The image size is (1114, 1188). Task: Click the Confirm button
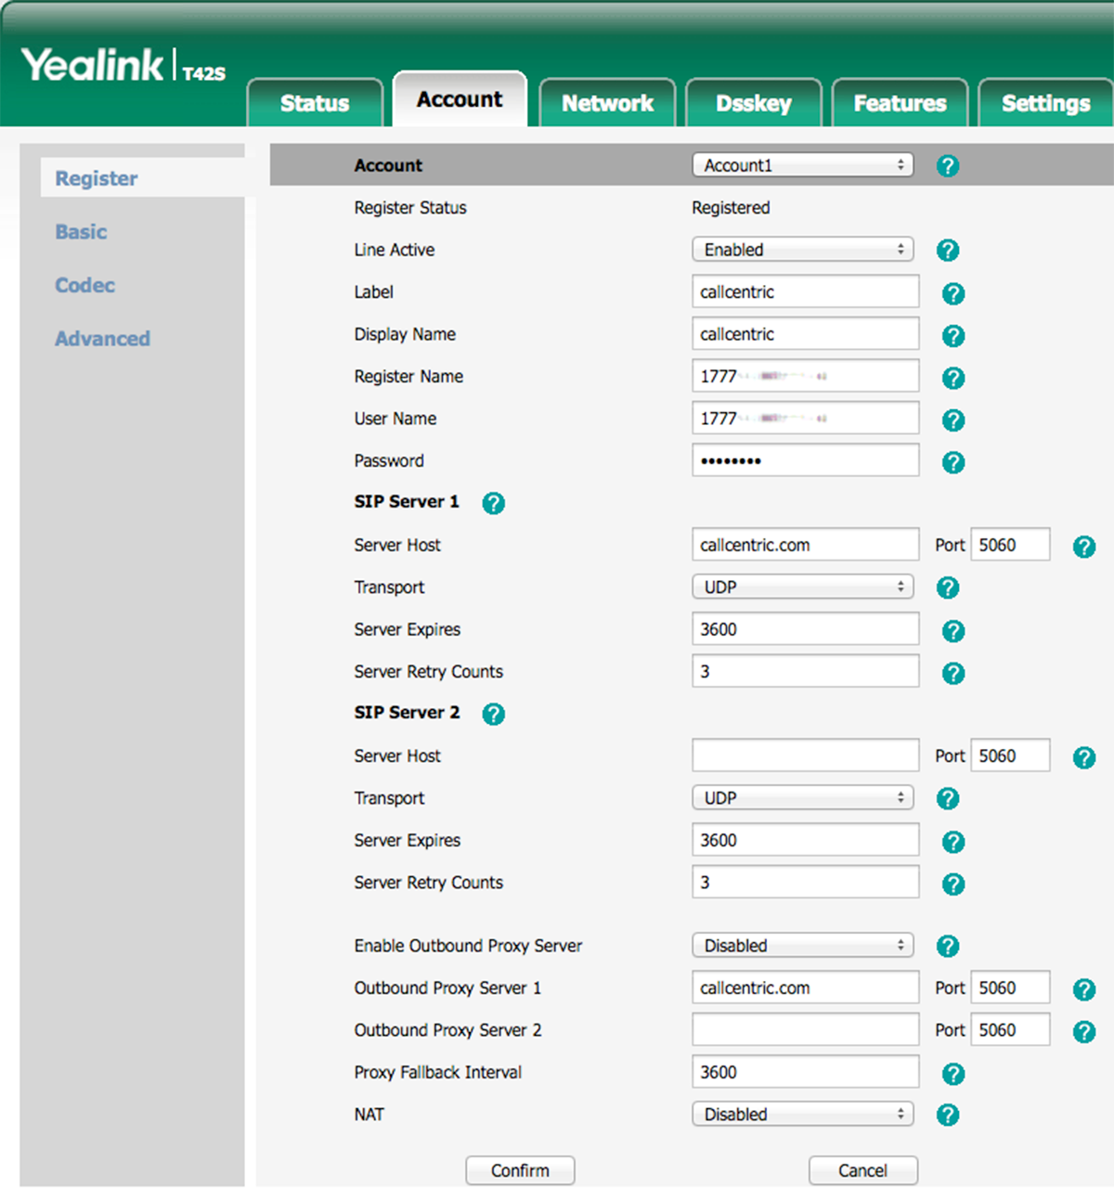(520, 1170)
